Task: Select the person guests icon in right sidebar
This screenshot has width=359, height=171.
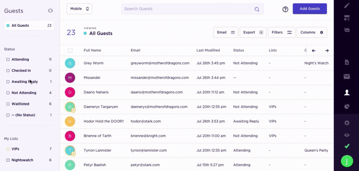Action: [347, 92]
